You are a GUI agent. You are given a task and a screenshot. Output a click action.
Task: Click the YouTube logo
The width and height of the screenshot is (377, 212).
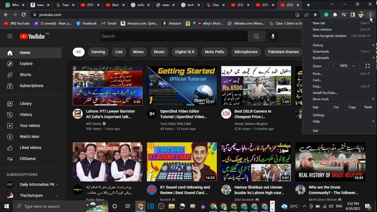coord(32,37)
